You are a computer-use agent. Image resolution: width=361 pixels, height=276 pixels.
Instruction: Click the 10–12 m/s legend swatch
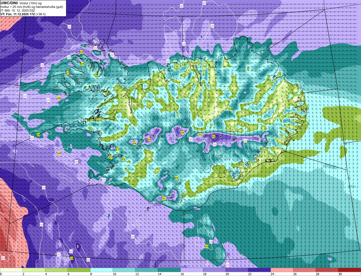(124, 270)
